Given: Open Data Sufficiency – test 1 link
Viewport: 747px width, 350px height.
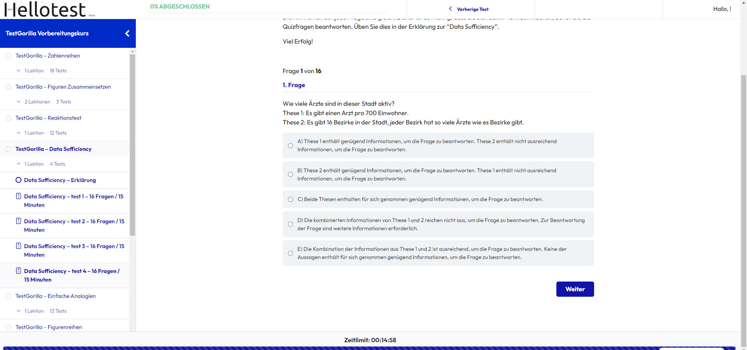Looking at the screenshot, I should (x=74, y=201).
